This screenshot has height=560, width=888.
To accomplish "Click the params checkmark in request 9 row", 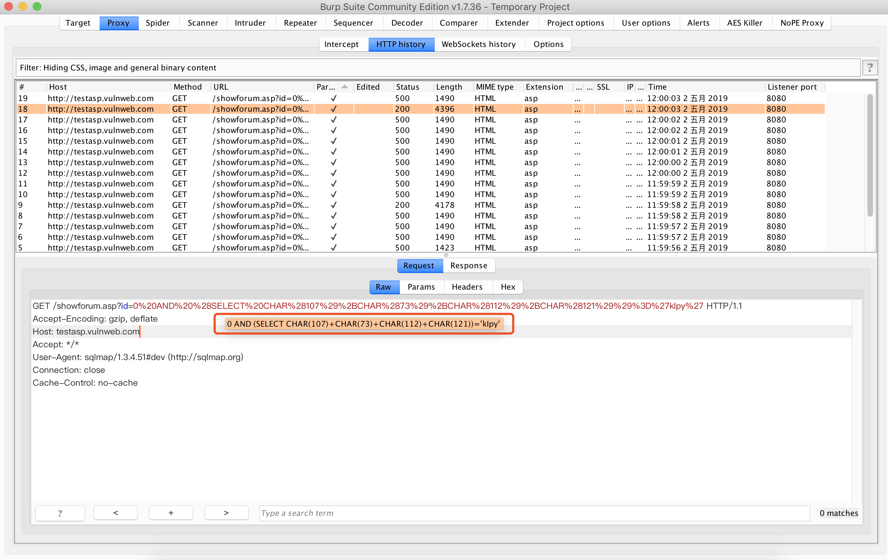I will (x=333, y=205).
